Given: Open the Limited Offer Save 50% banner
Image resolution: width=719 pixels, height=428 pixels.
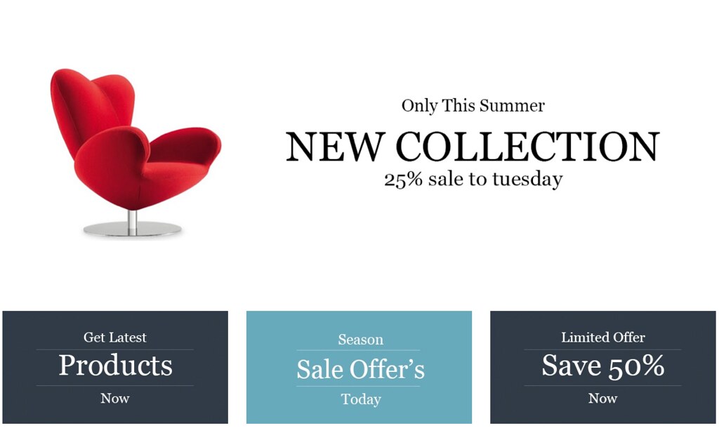Looking at the screenshot, I should [603, 367].
